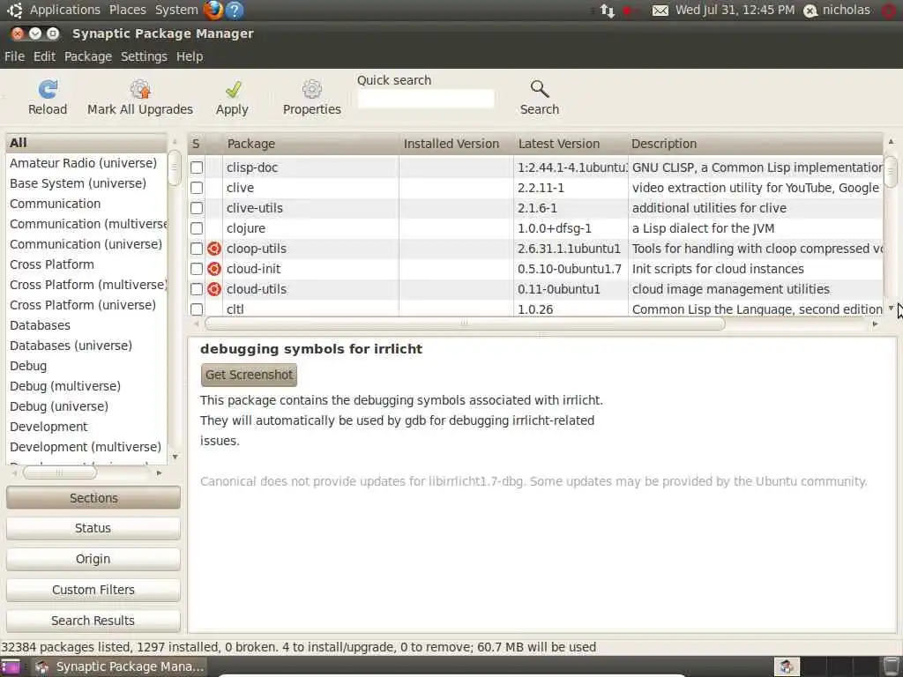Select the Cross Platform section
The height and width of the screenshot is (677, 903).
pyautogui.click(x=86, y=264)
